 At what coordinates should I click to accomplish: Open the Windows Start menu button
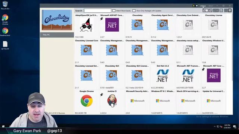click(3, 127)
